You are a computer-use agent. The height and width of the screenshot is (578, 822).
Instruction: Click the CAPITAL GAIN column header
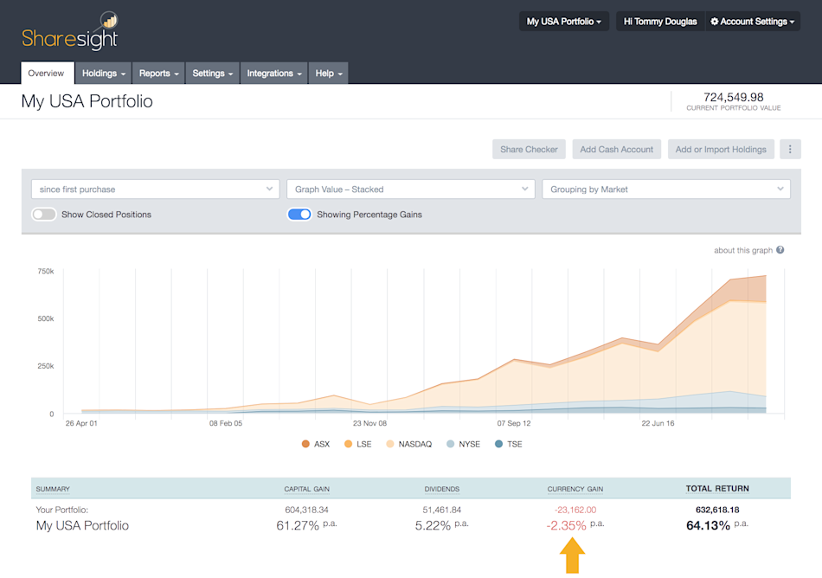point(306,489)
